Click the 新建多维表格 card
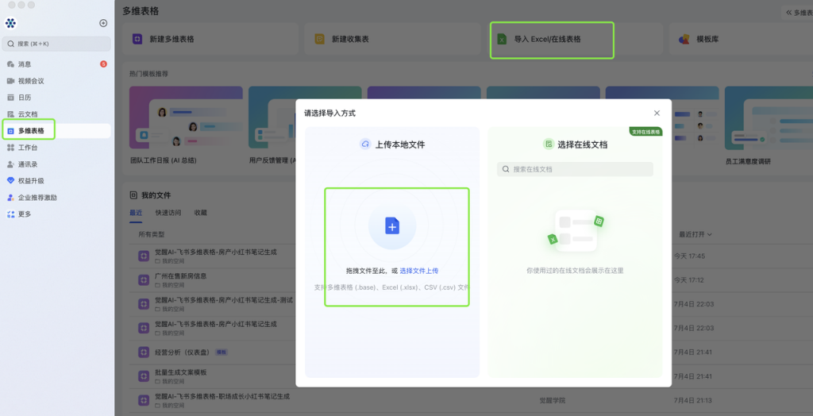This screenshot has height=416, width=813. point(210,39)
